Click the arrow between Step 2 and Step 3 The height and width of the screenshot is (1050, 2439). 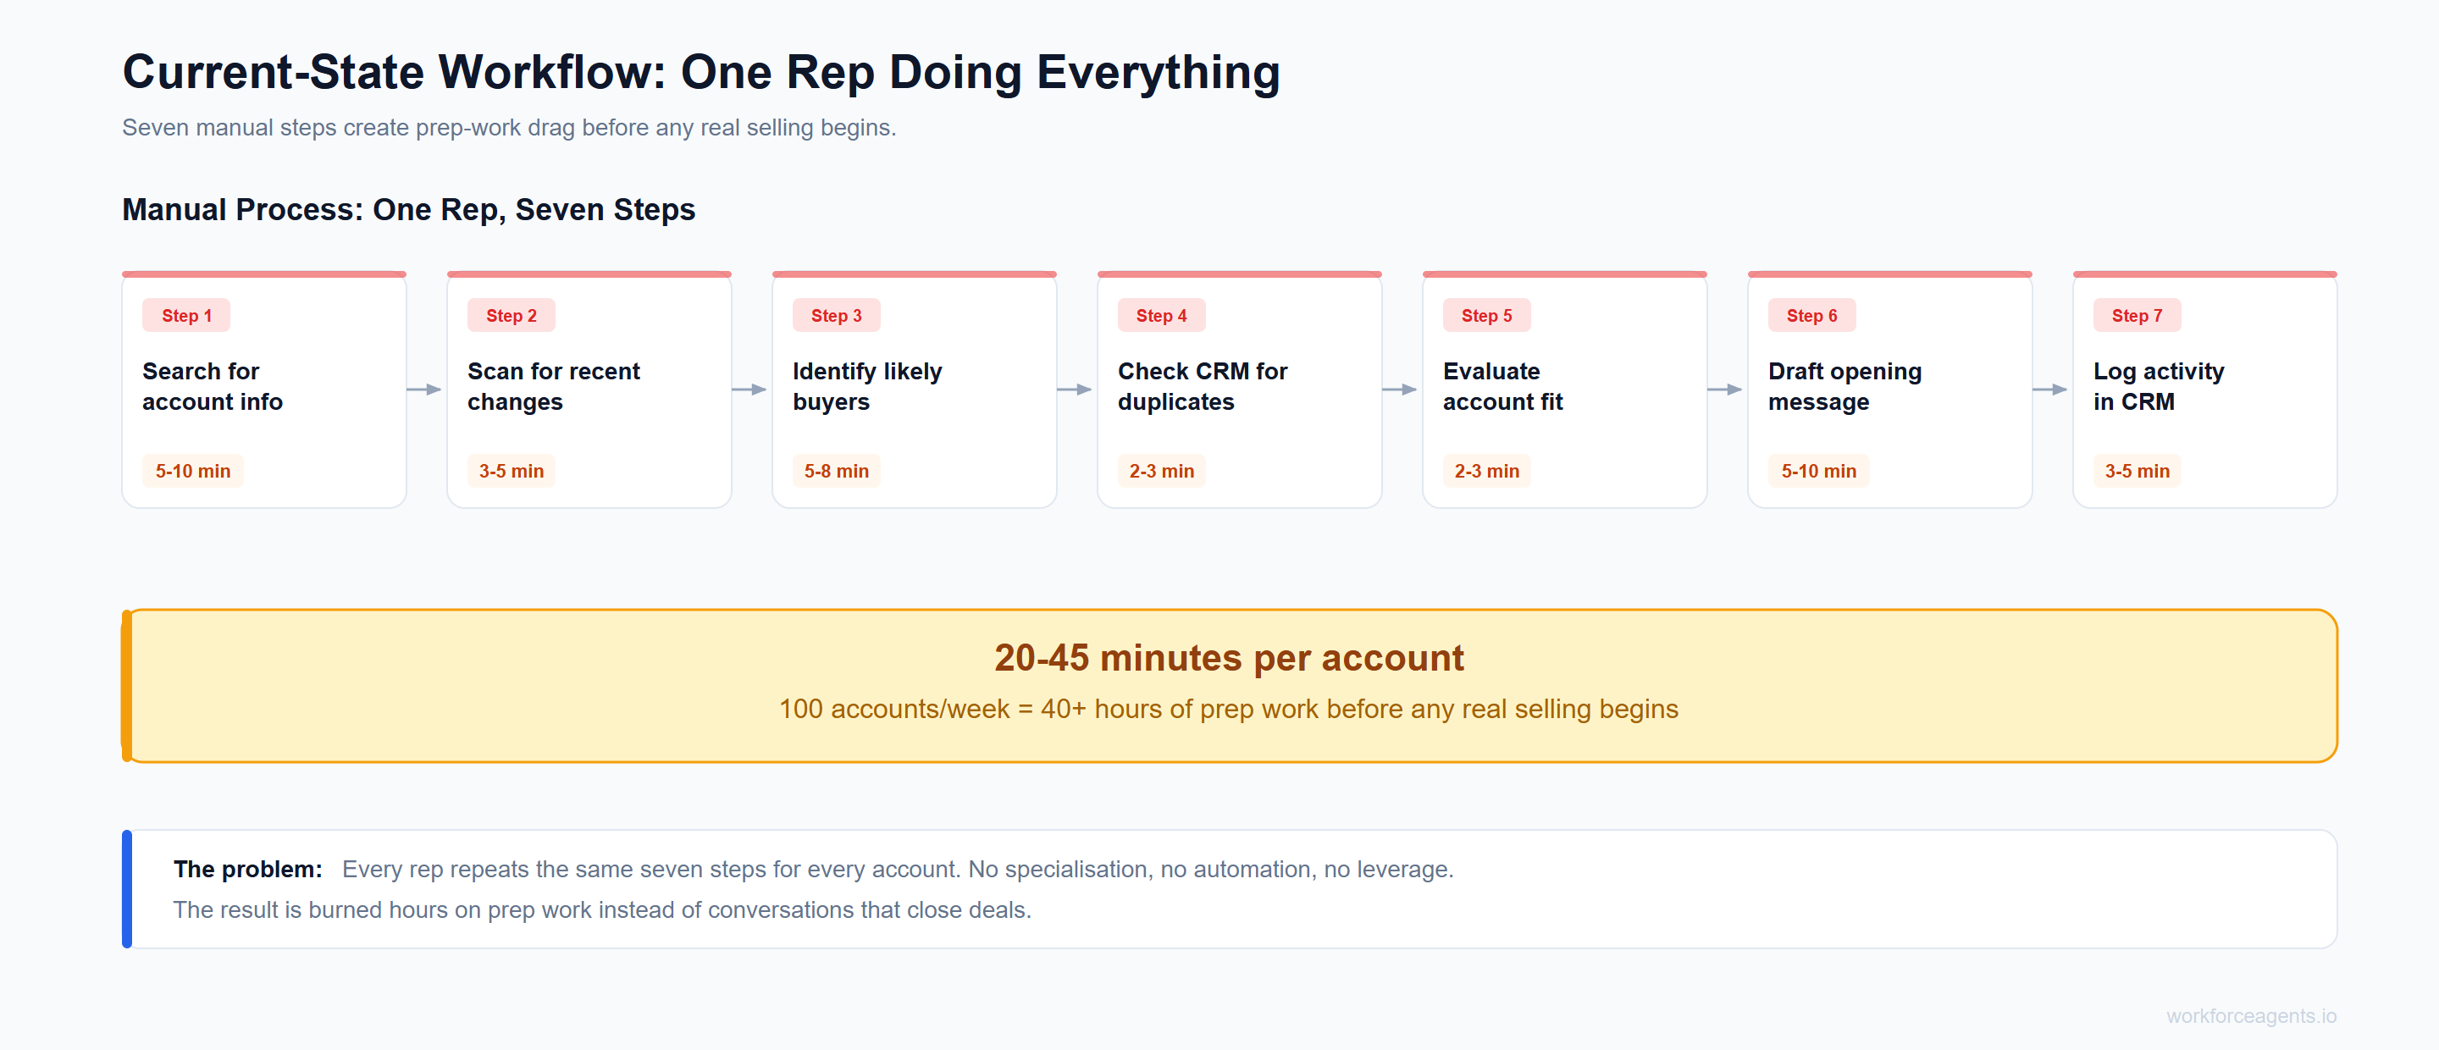pyautogui.click(x=749, y=390)
